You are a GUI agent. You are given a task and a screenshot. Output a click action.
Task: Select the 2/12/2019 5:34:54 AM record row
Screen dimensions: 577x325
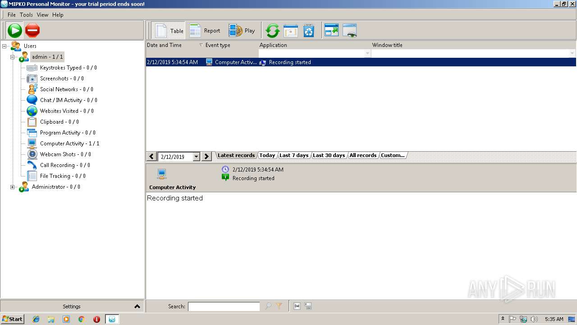[x=361, y=62]
